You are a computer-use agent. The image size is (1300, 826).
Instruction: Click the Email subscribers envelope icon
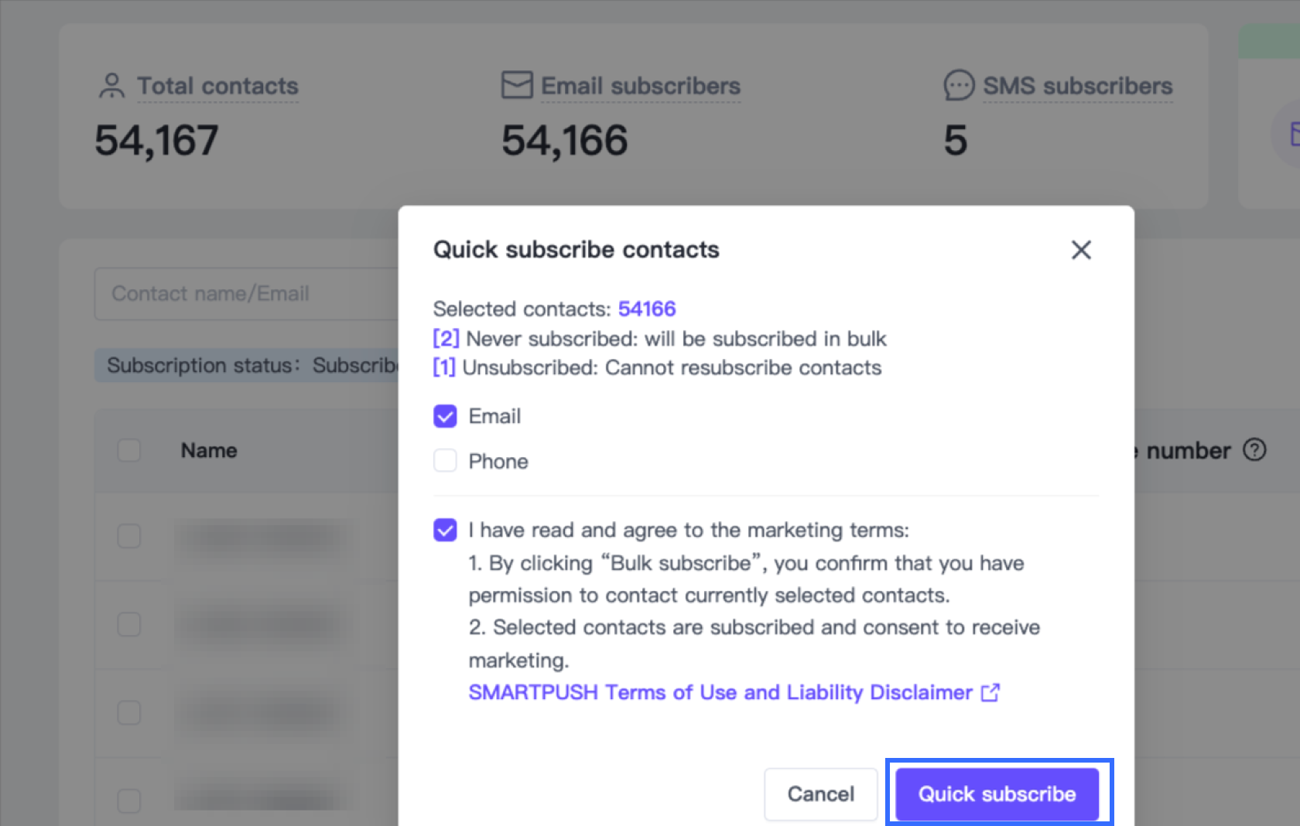[517, 85]
